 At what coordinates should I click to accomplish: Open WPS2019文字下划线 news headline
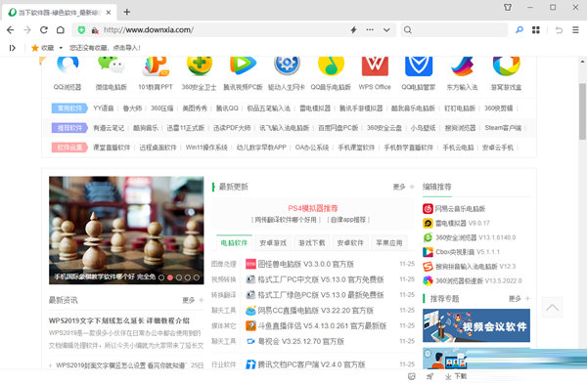119,320
